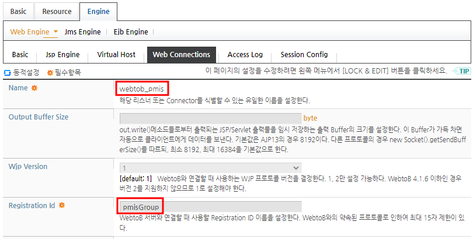Switch to the Resource tab

[57, 12]
